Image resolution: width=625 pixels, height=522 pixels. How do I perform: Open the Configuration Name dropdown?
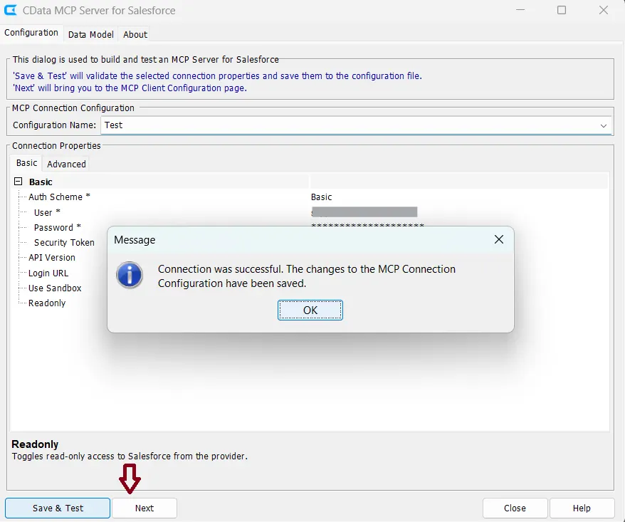click(604, 125)
